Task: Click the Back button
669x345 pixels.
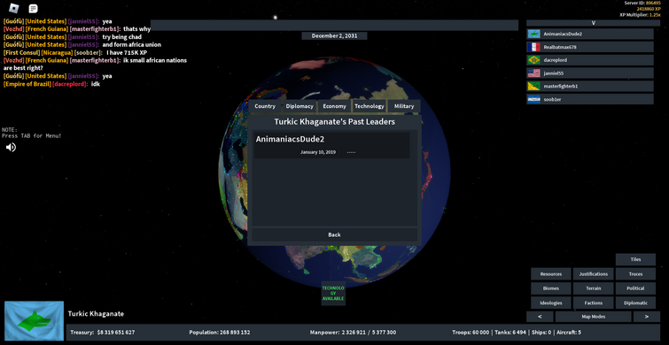Action: 335,234
